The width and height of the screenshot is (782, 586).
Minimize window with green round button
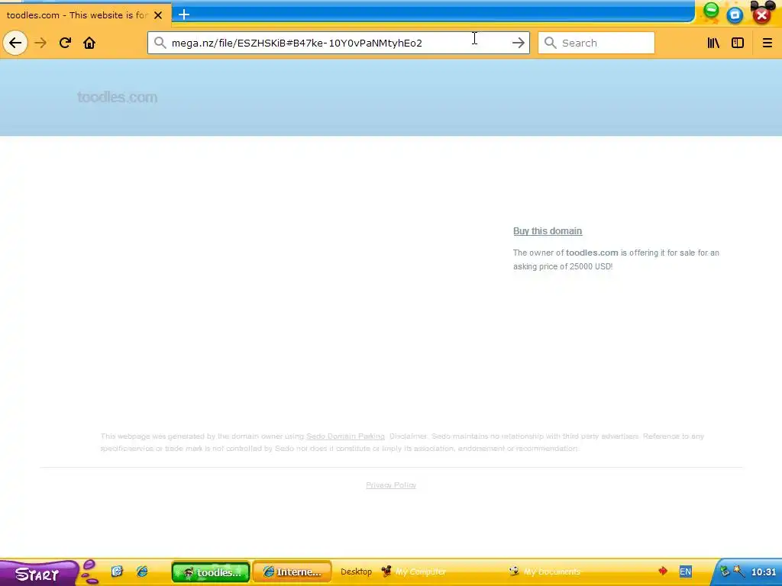point(711,11)
